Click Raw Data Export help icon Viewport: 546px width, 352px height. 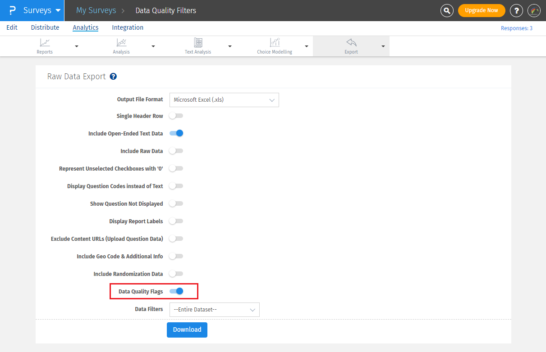(x=113, y=77)
